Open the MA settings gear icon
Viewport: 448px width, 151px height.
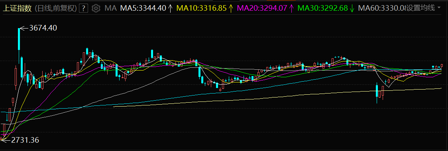pos(96,8)
